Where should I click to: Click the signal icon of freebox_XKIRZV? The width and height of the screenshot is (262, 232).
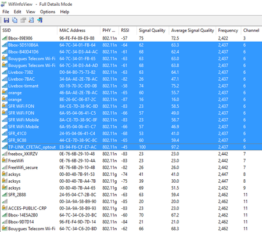coord(5,154)
